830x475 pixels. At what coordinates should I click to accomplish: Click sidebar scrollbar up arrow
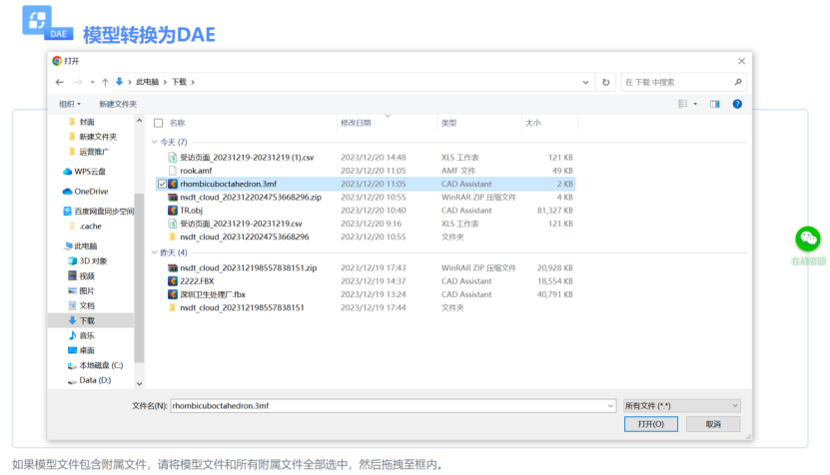pyautogui.click(x=139, y=121)
